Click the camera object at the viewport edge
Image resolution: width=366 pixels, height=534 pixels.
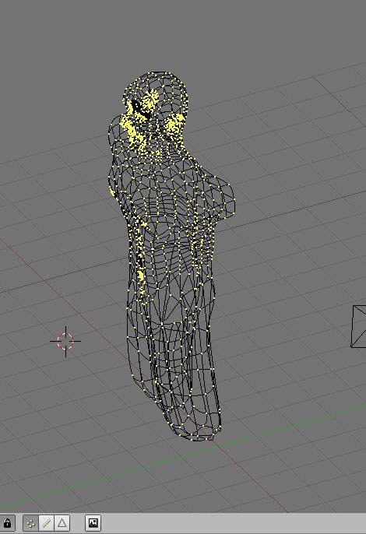point(358,326)
